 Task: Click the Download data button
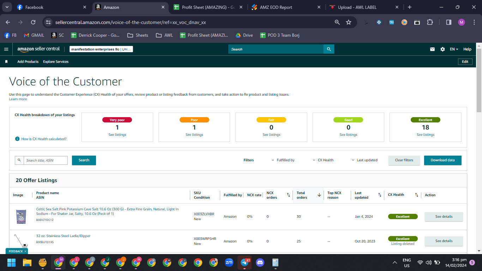pyautogui.click(x=443, y=160)
